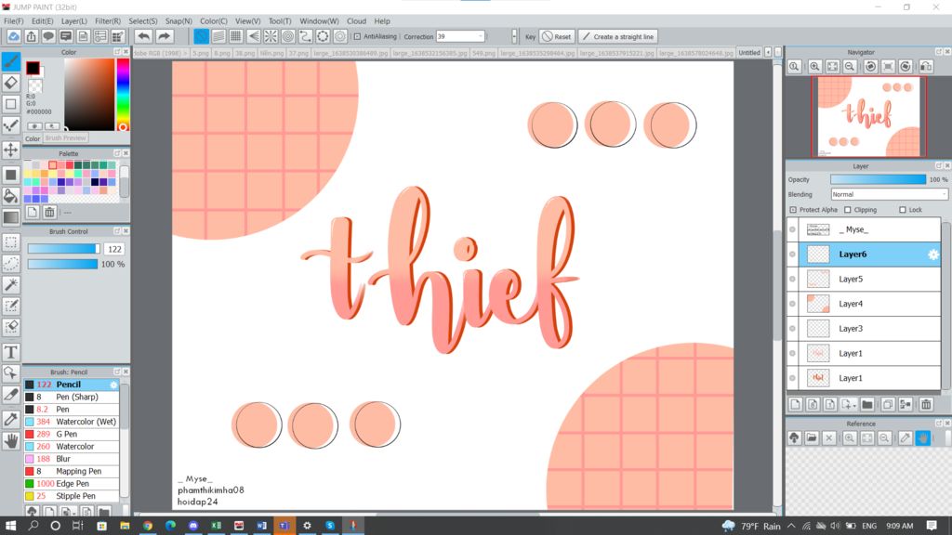
Task: Open reference image from folder icon
Action: 812,438
